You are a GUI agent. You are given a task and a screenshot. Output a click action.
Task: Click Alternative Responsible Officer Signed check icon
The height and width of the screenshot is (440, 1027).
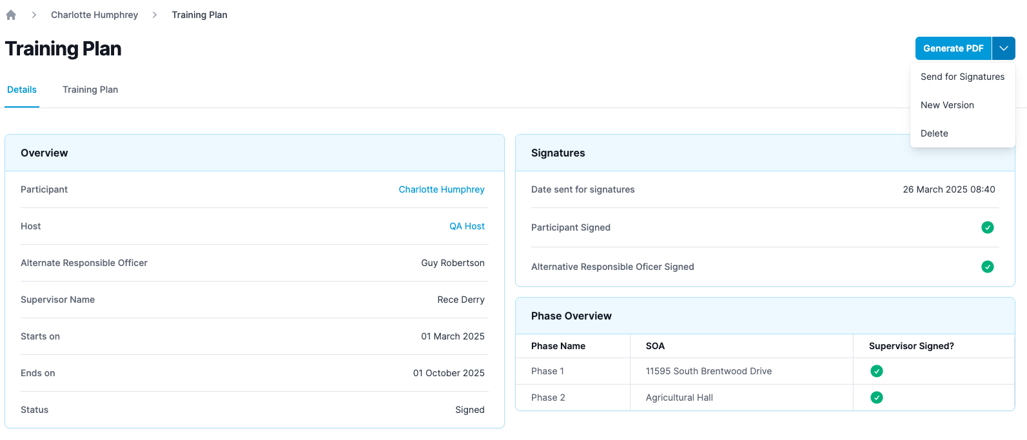pos(987,267)
